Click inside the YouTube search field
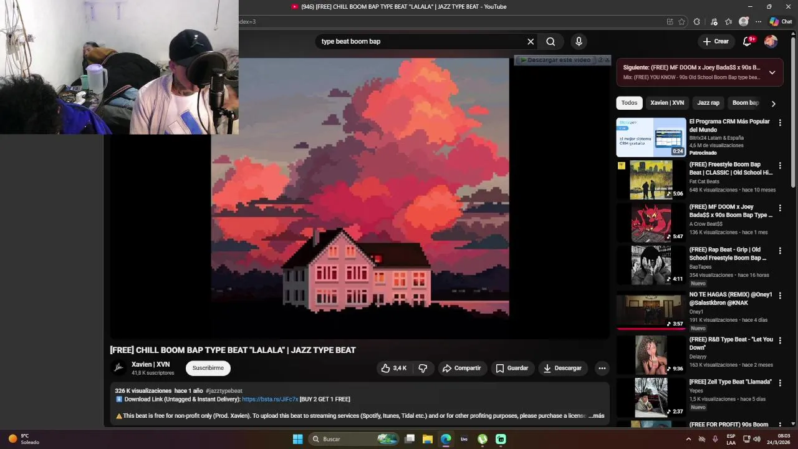Image resolution: width=798 pixels, height=449 pixels. (x=421, y=42)
